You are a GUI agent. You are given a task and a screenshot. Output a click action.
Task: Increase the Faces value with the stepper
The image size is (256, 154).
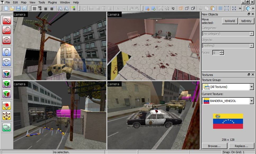click(222, 51)
